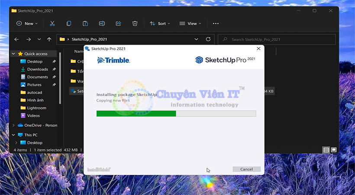Expand the OneDrive - Personal node
Image resolution: width=355 pixels, height=195 pixels.
point(13,125)
